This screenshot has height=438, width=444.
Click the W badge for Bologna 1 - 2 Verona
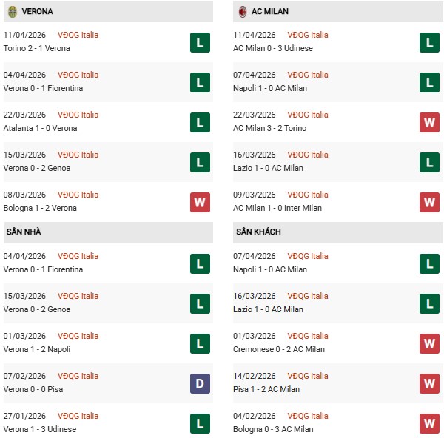[200, 202]
